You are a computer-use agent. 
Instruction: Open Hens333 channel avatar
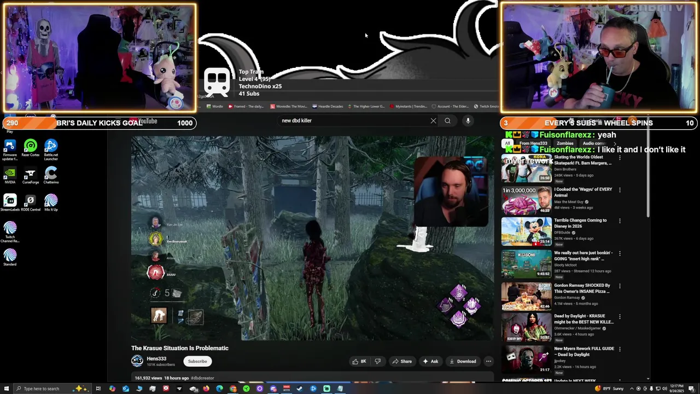137,361
